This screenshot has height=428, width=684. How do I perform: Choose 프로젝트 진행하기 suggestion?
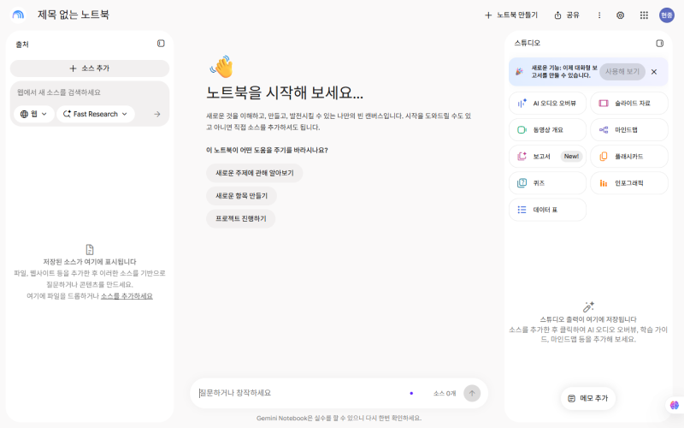coord(241,218)
